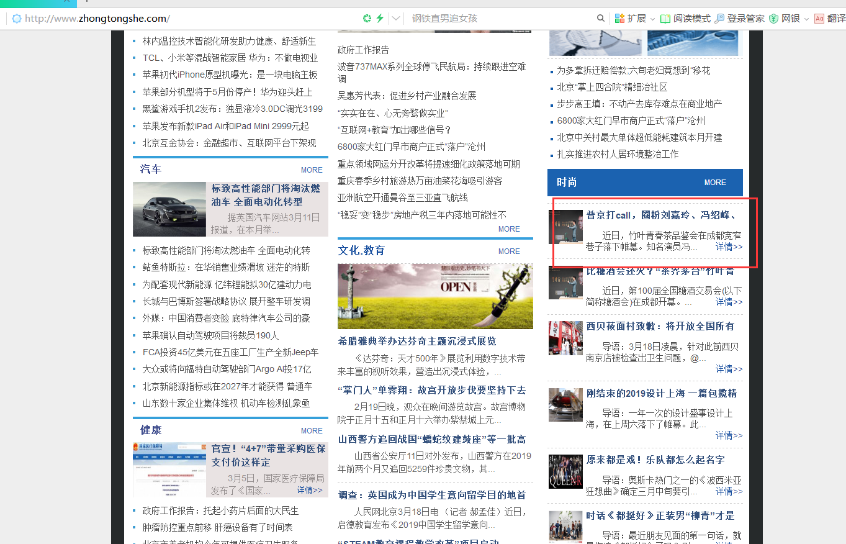The width and height of the screenshot is (846, 544).
Task: Open 黑鲨游戏手机2发布 headline
Action: click(x=233, y=109)
